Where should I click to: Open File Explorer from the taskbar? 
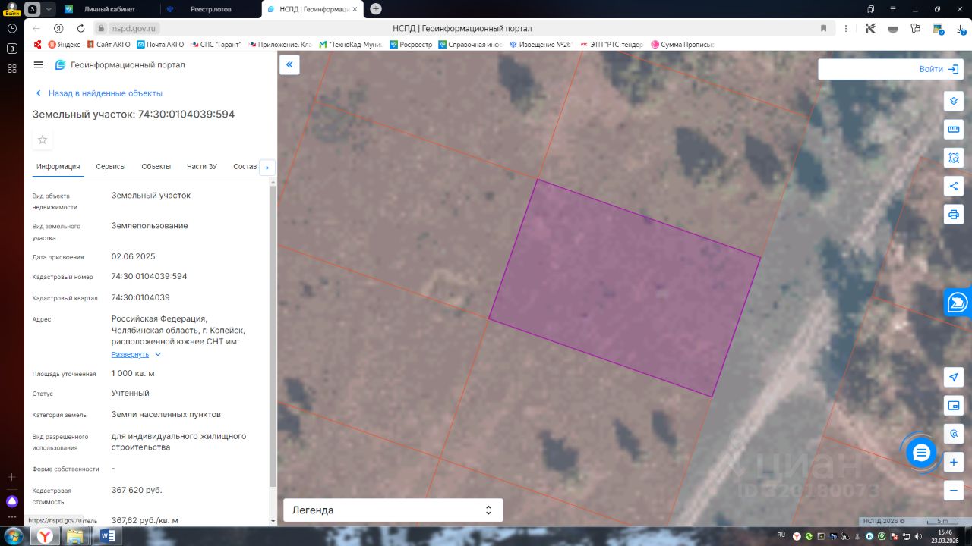coord(74,536)
